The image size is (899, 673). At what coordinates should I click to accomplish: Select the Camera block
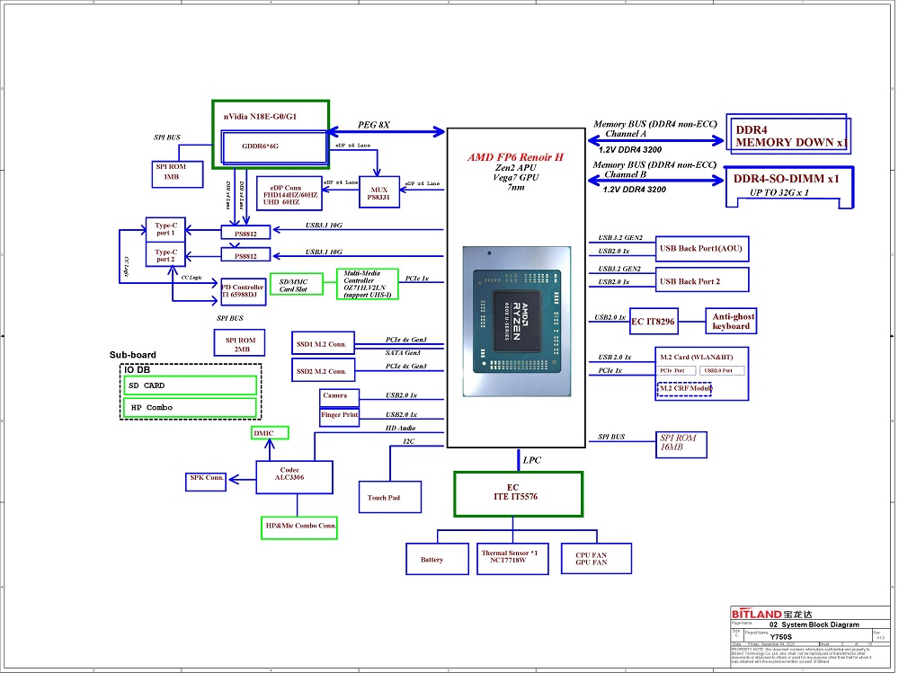[x=340, y=396]
